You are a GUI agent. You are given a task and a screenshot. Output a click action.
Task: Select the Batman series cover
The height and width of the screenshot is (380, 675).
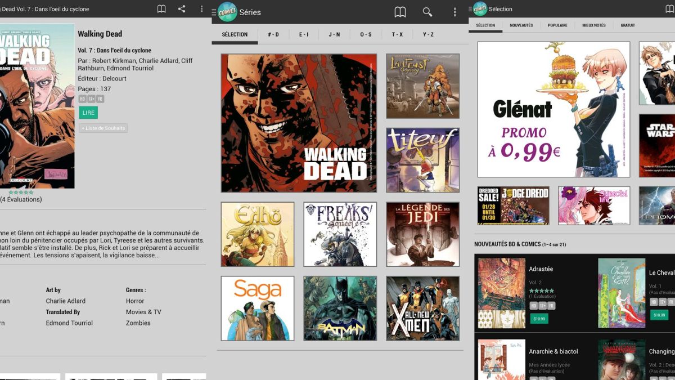[x=340, y=308]
